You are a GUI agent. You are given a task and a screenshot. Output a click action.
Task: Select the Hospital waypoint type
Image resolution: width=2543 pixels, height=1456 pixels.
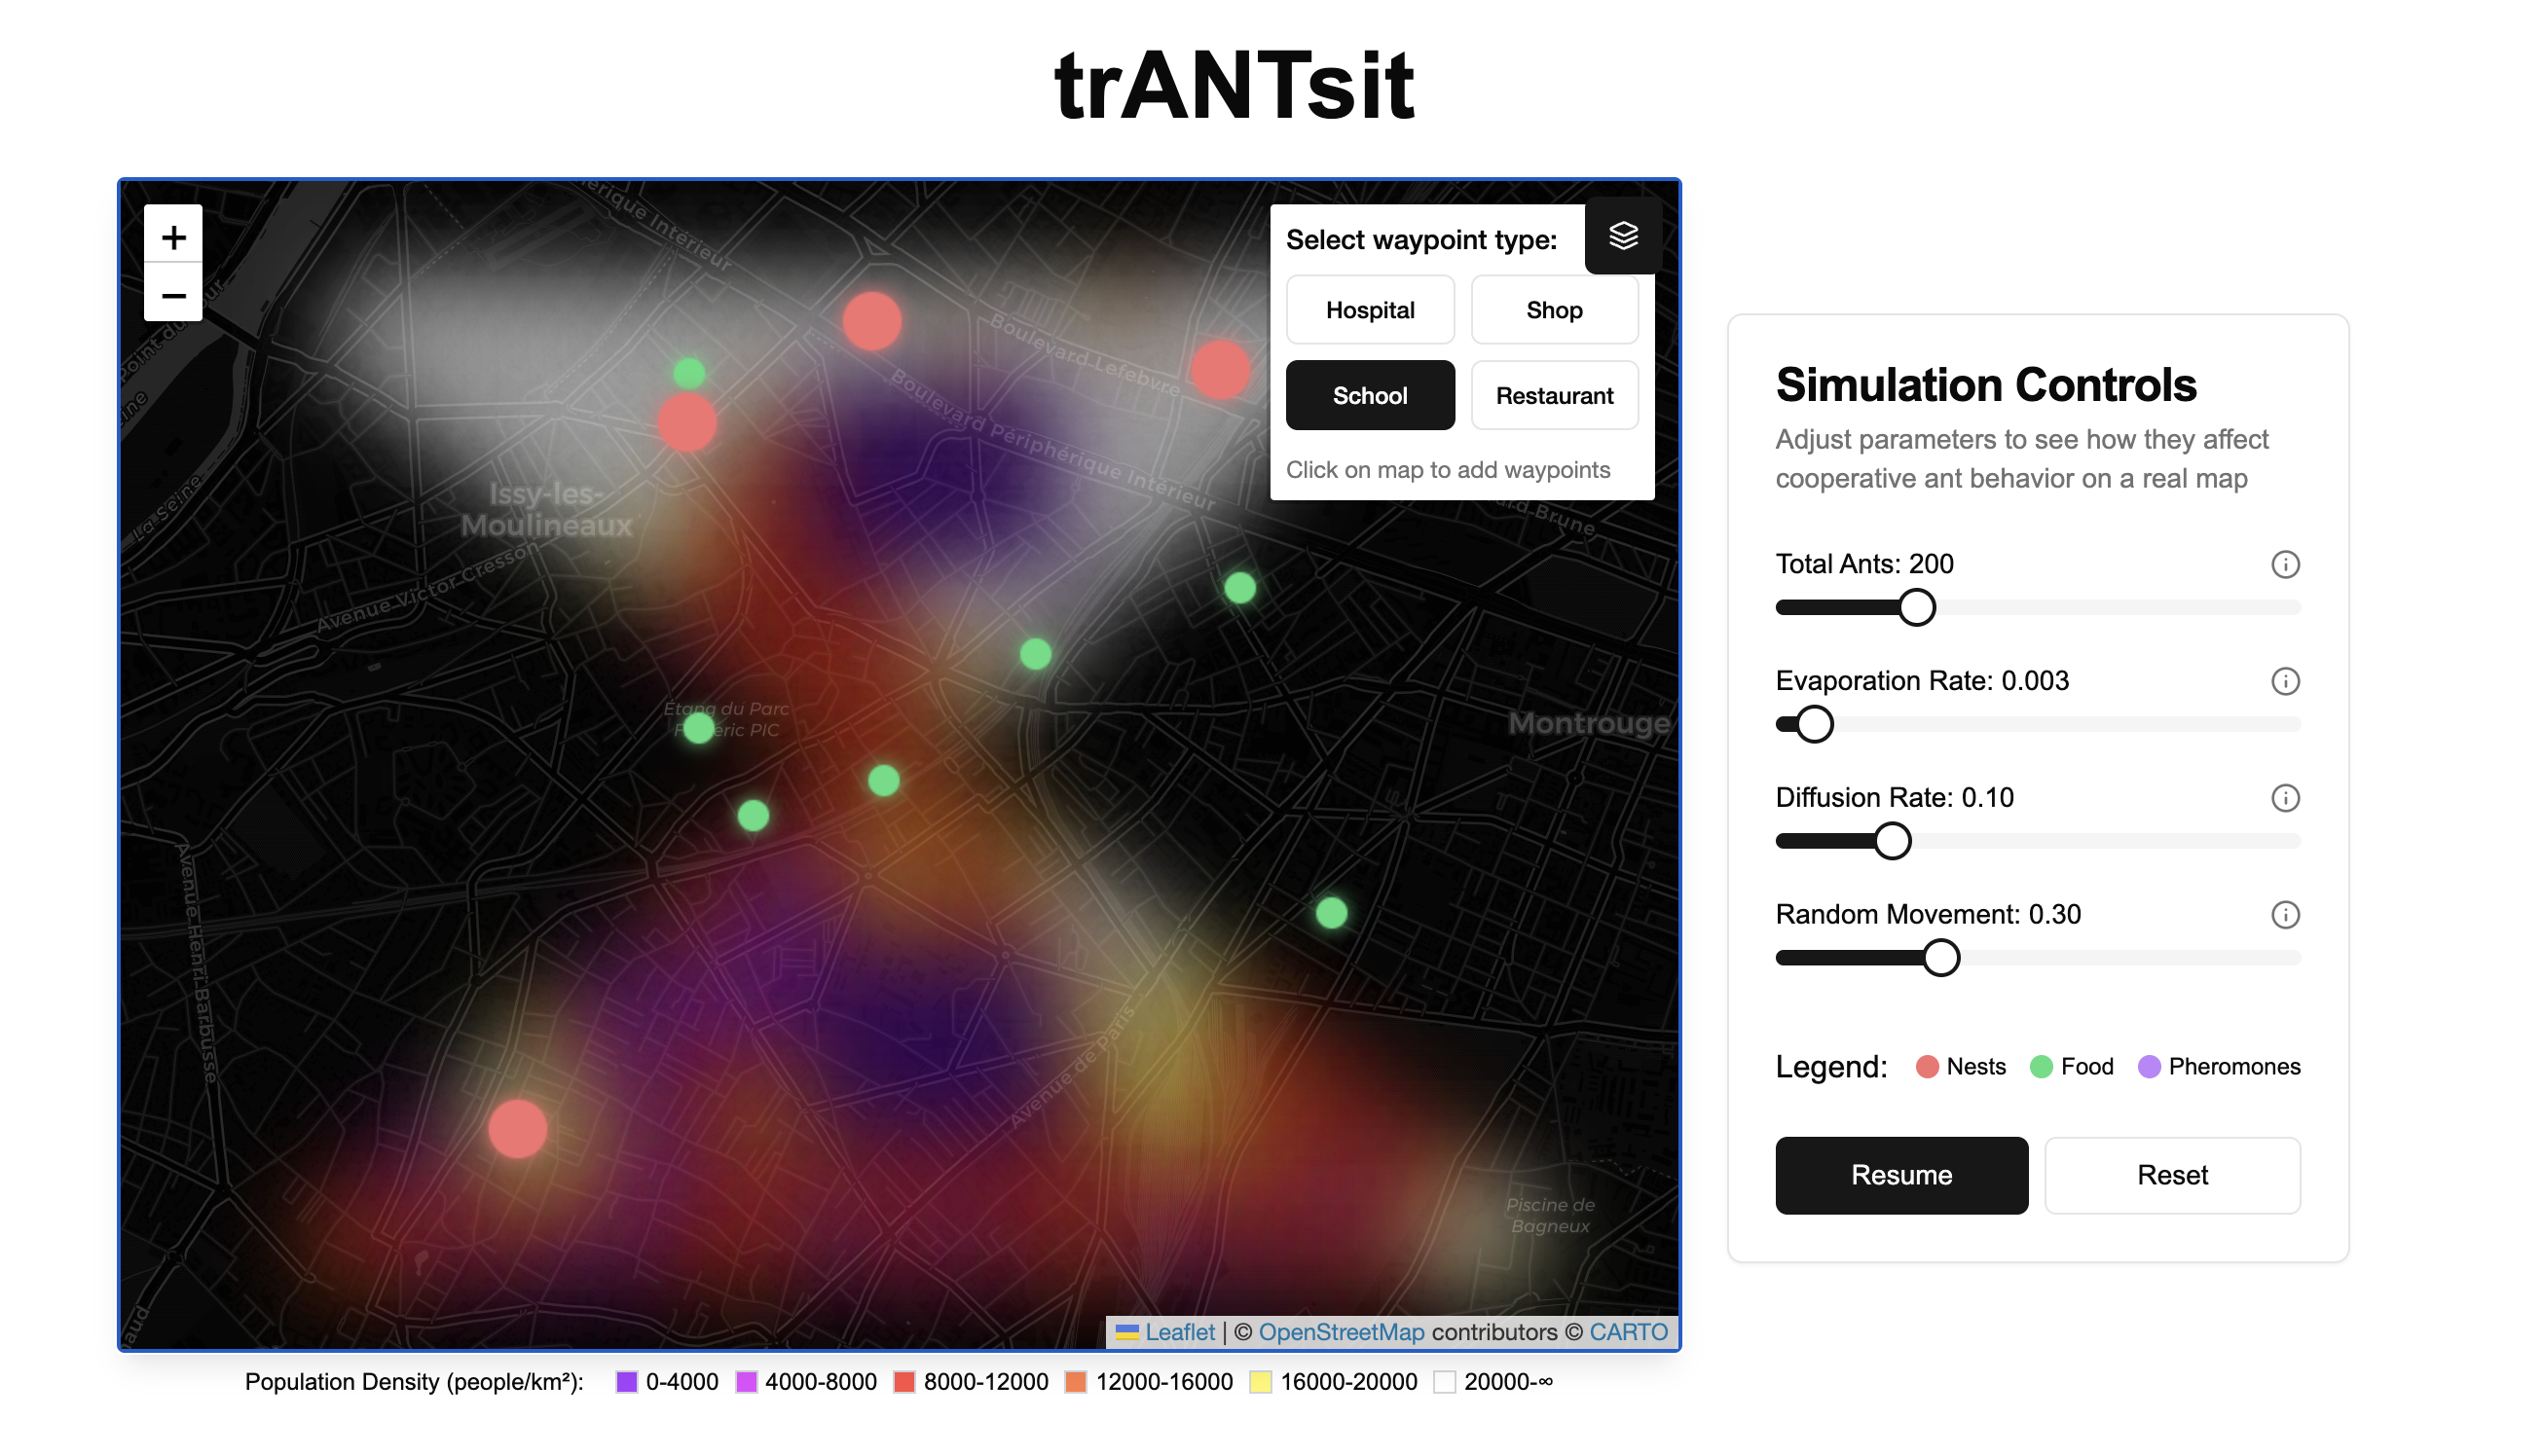(1369, 310)
